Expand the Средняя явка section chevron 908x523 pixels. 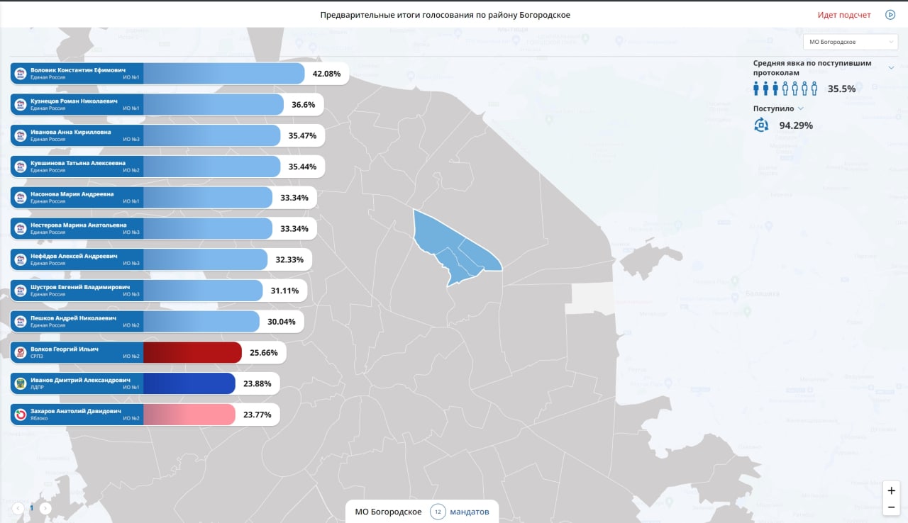(x=891, y=68)
